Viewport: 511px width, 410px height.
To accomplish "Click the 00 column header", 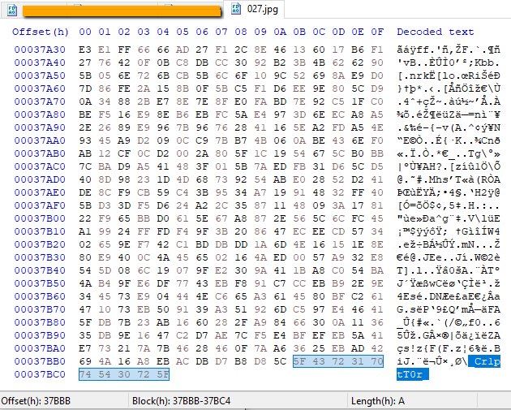I will [x=85, y=32].
